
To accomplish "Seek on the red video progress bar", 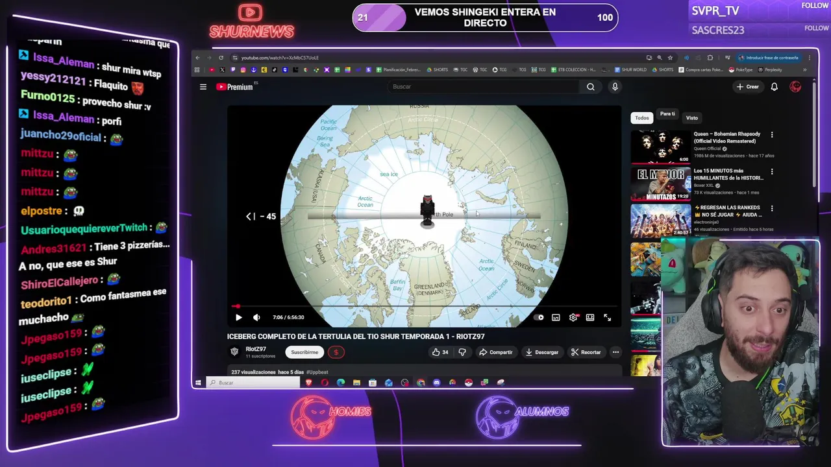I will (x=424, y=306).
